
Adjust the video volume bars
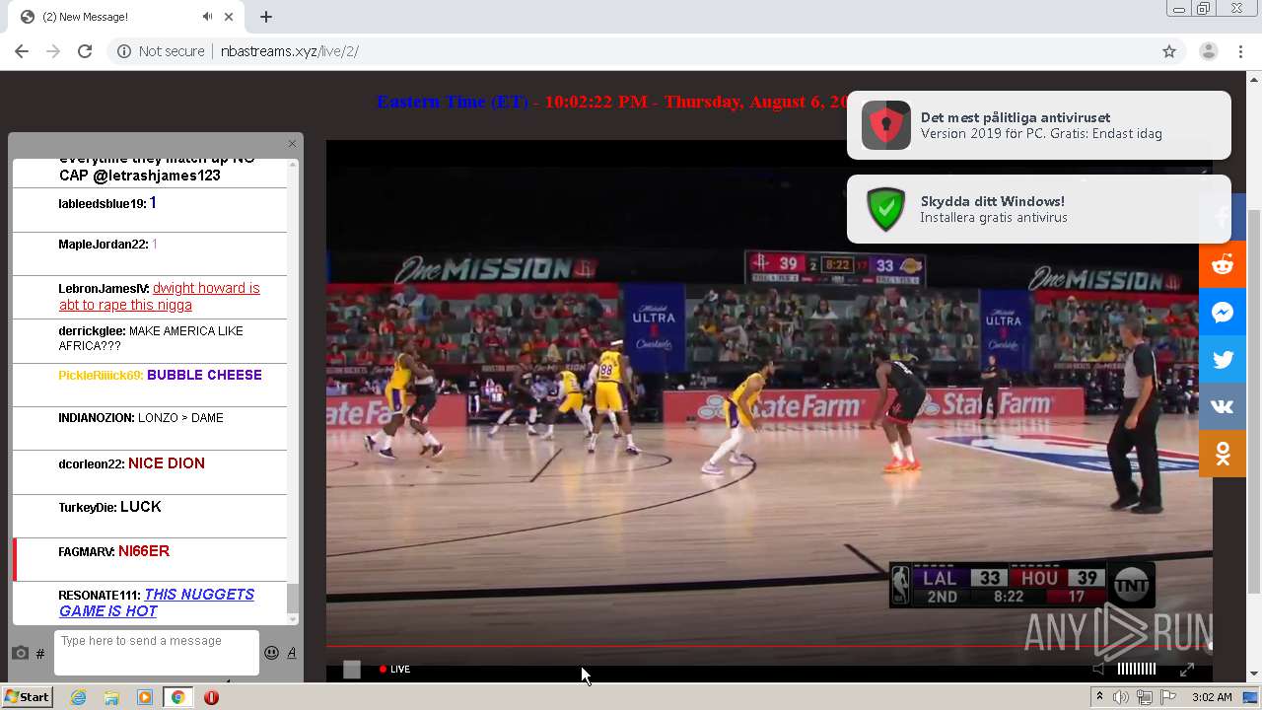(1136, 669)
